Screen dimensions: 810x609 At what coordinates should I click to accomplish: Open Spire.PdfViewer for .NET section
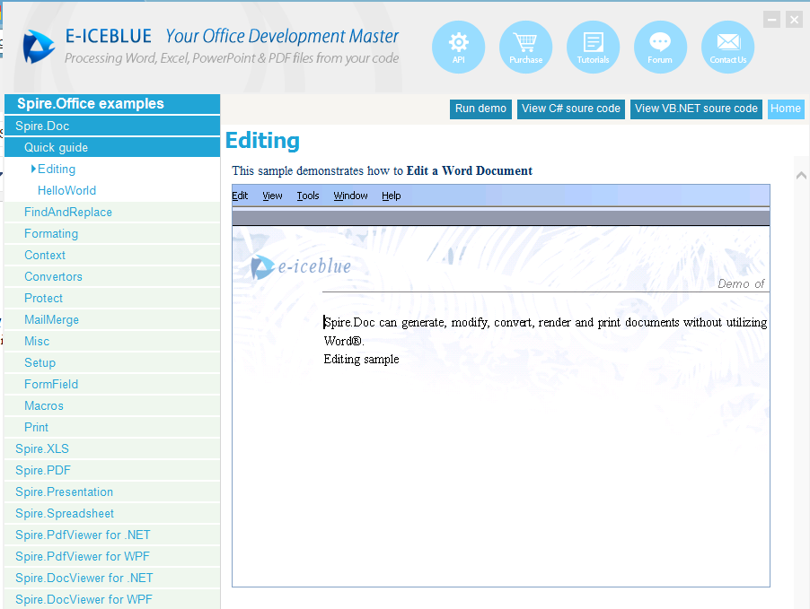[x=112, y=535]
